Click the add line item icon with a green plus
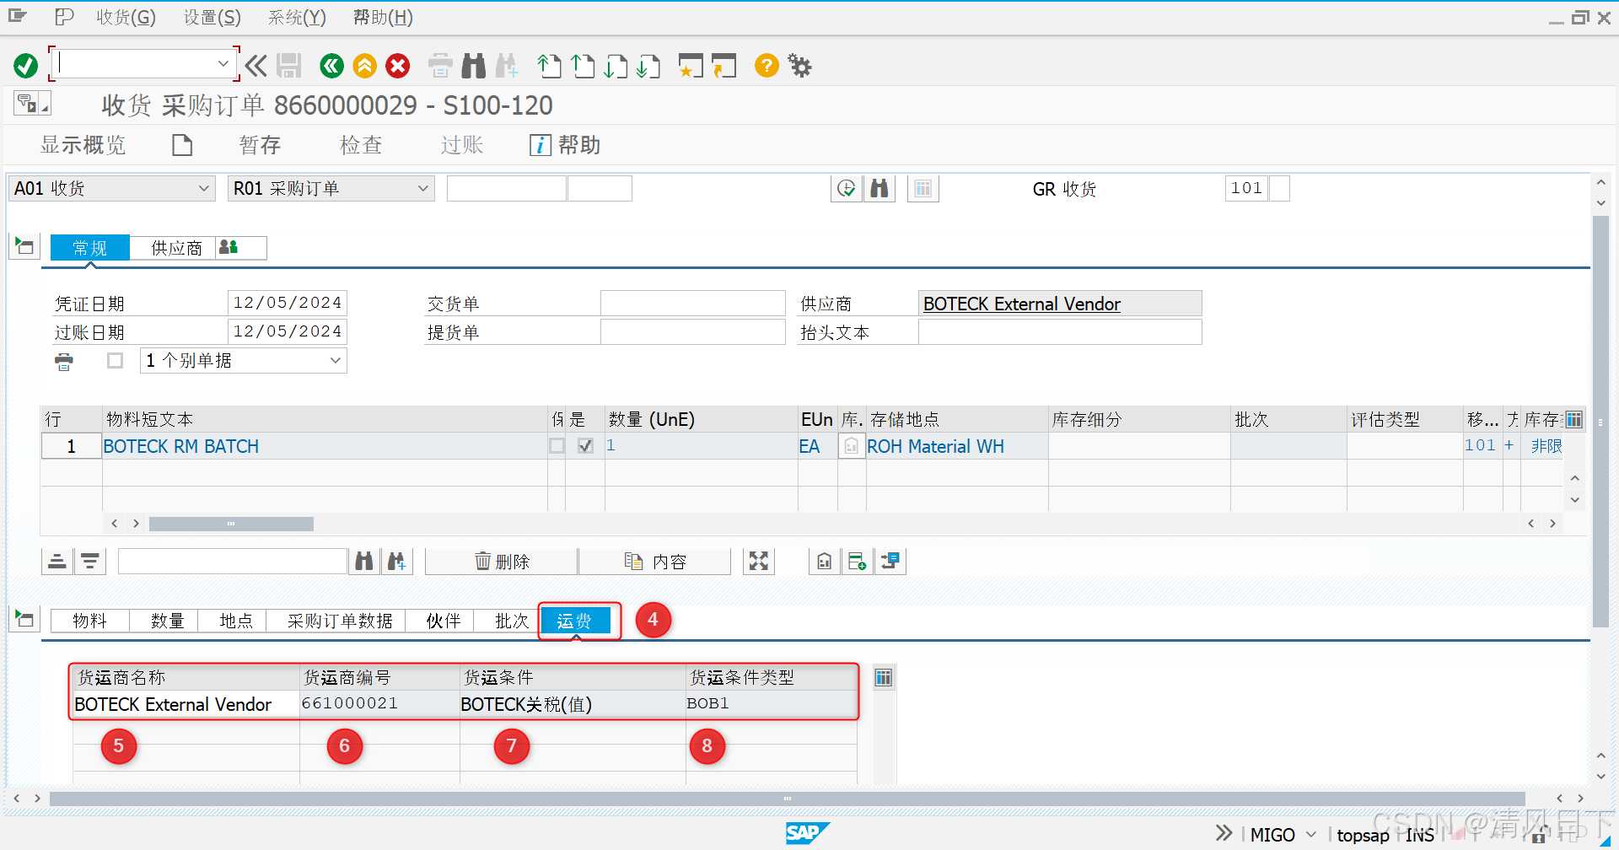 [x=858, y=562]
